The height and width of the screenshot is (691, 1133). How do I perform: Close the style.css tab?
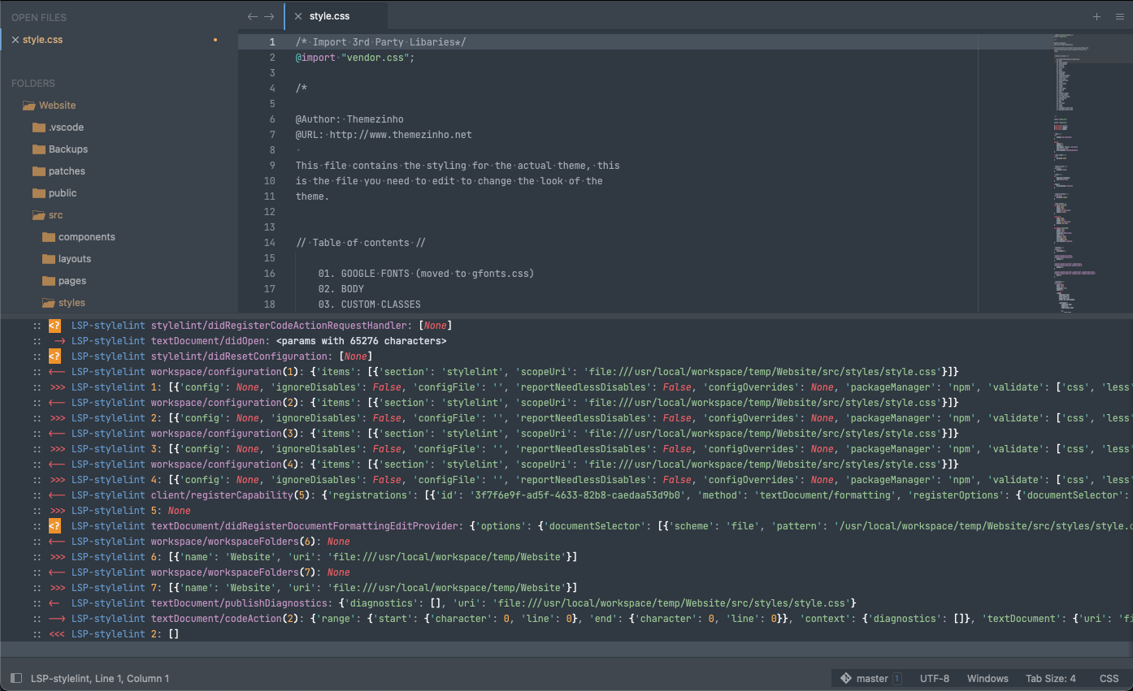click(298, 16)
